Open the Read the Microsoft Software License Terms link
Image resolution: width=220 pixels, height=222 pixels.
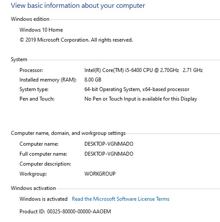coord(120,199)
